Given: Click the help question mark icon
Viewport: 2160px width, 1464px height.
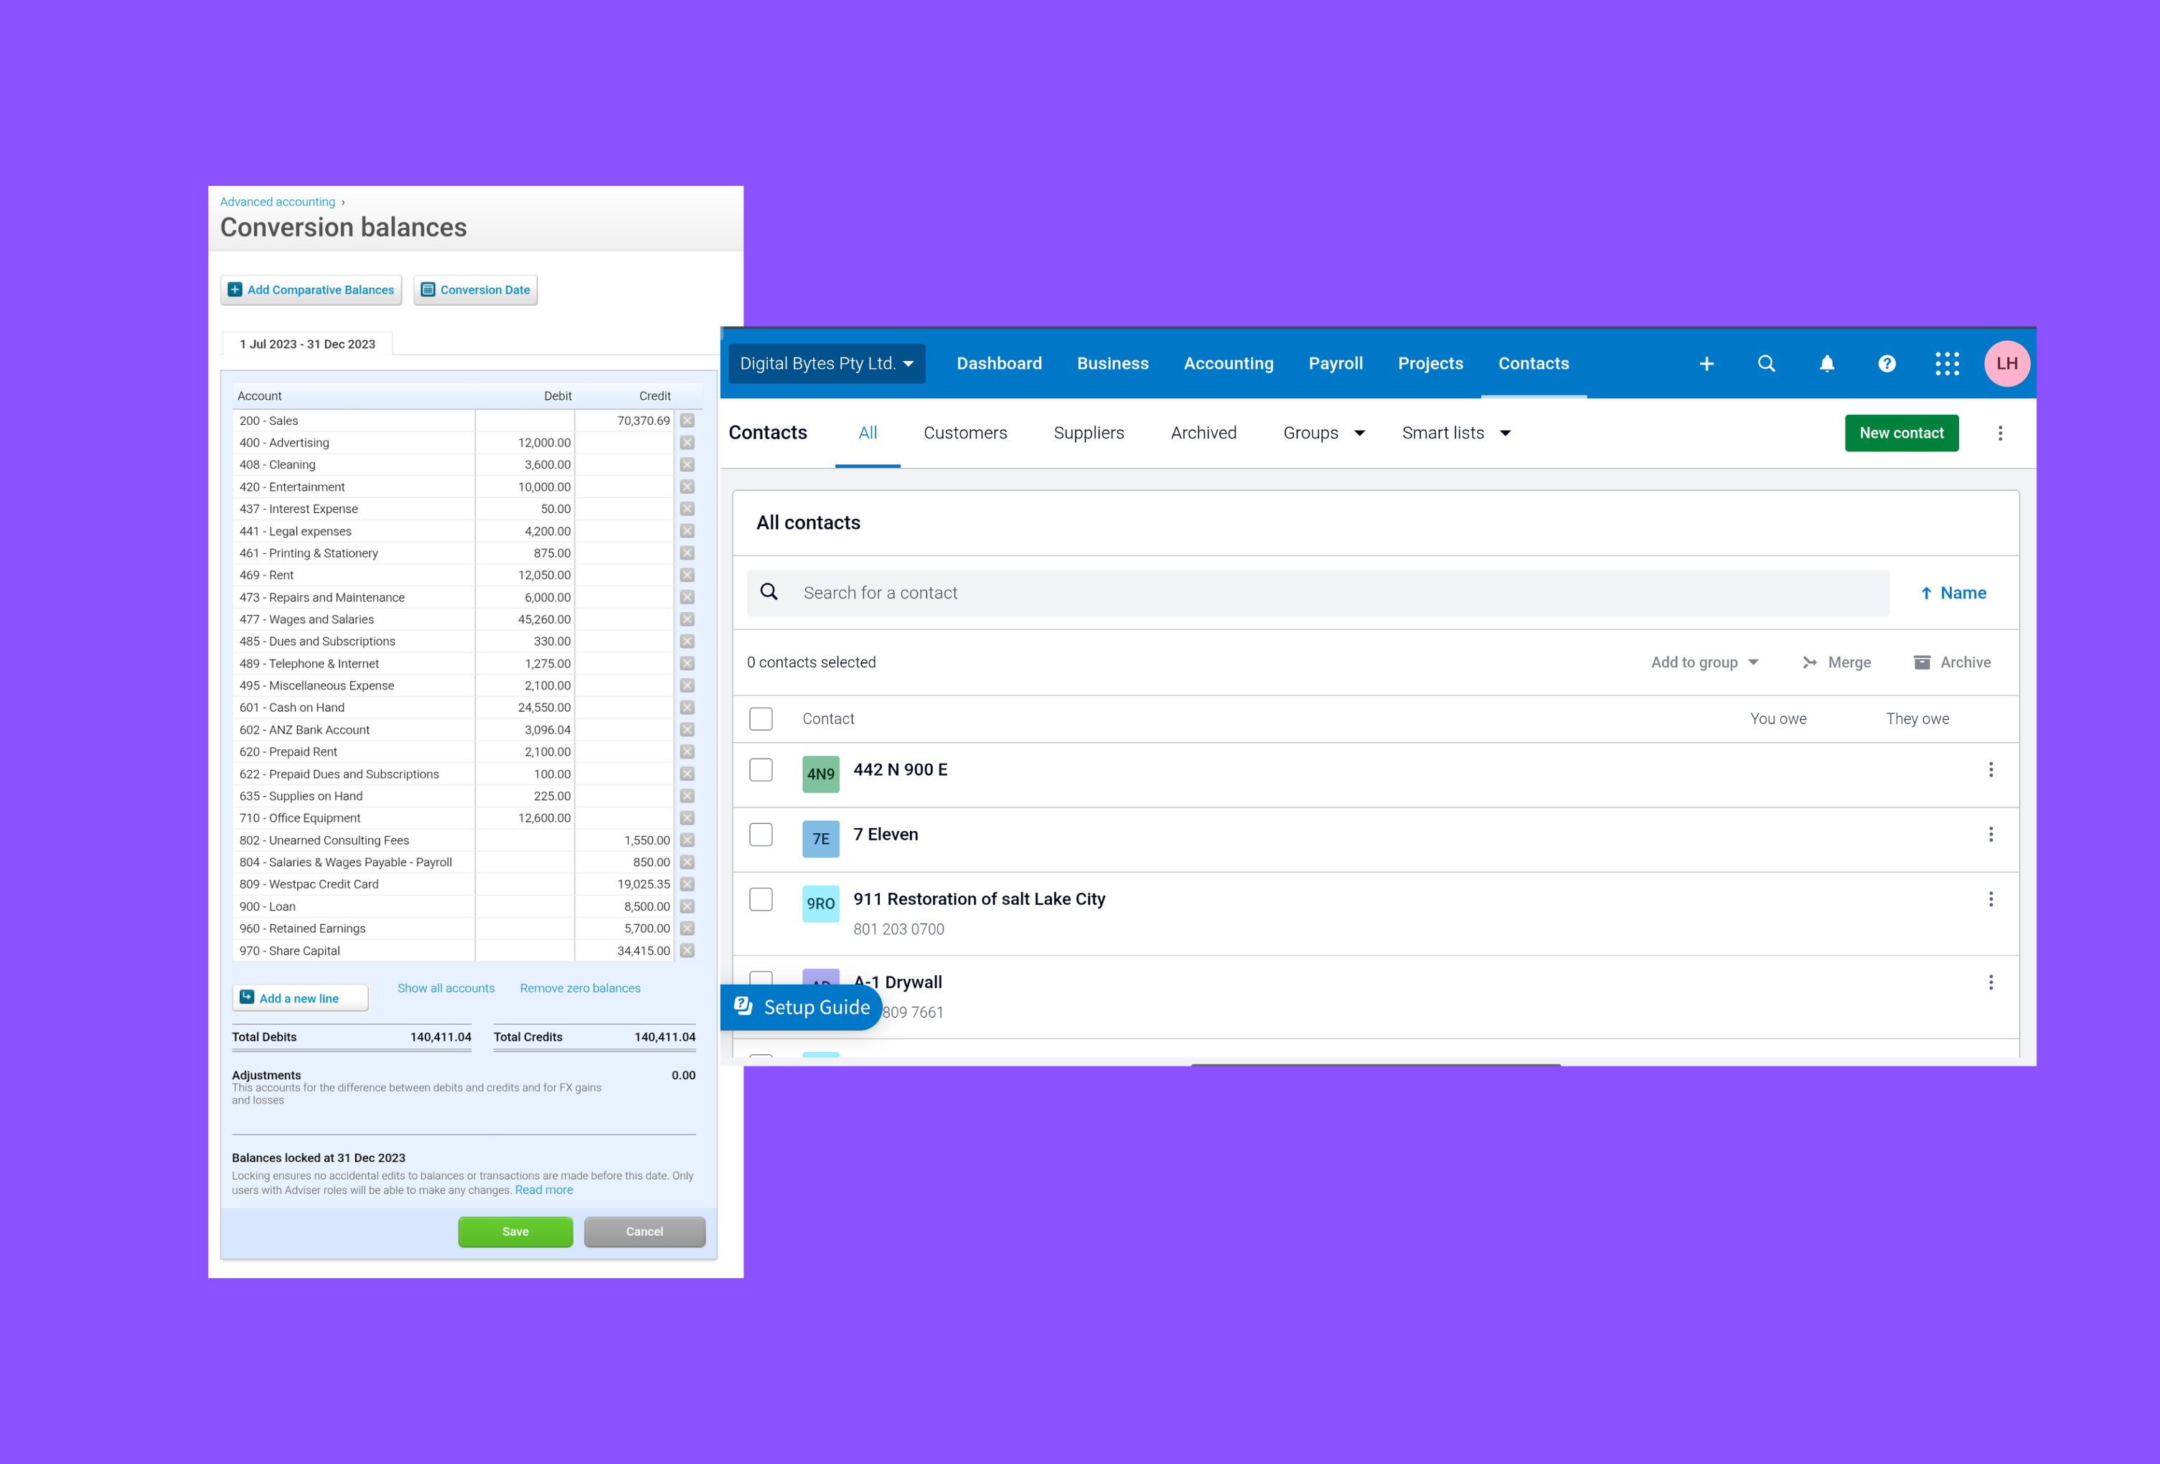Looking at the screenshot, I should point(1887,363).
